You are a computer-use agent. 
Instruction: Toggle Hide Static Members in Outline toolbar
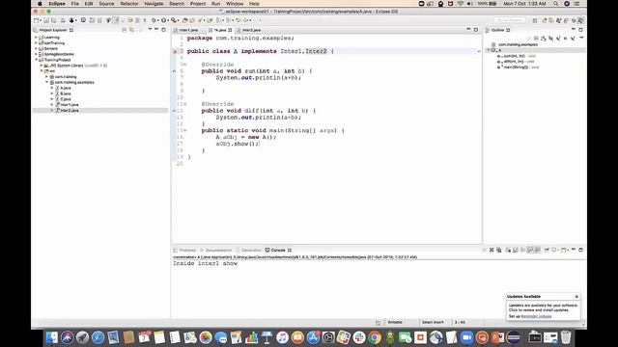coord(558,39)
